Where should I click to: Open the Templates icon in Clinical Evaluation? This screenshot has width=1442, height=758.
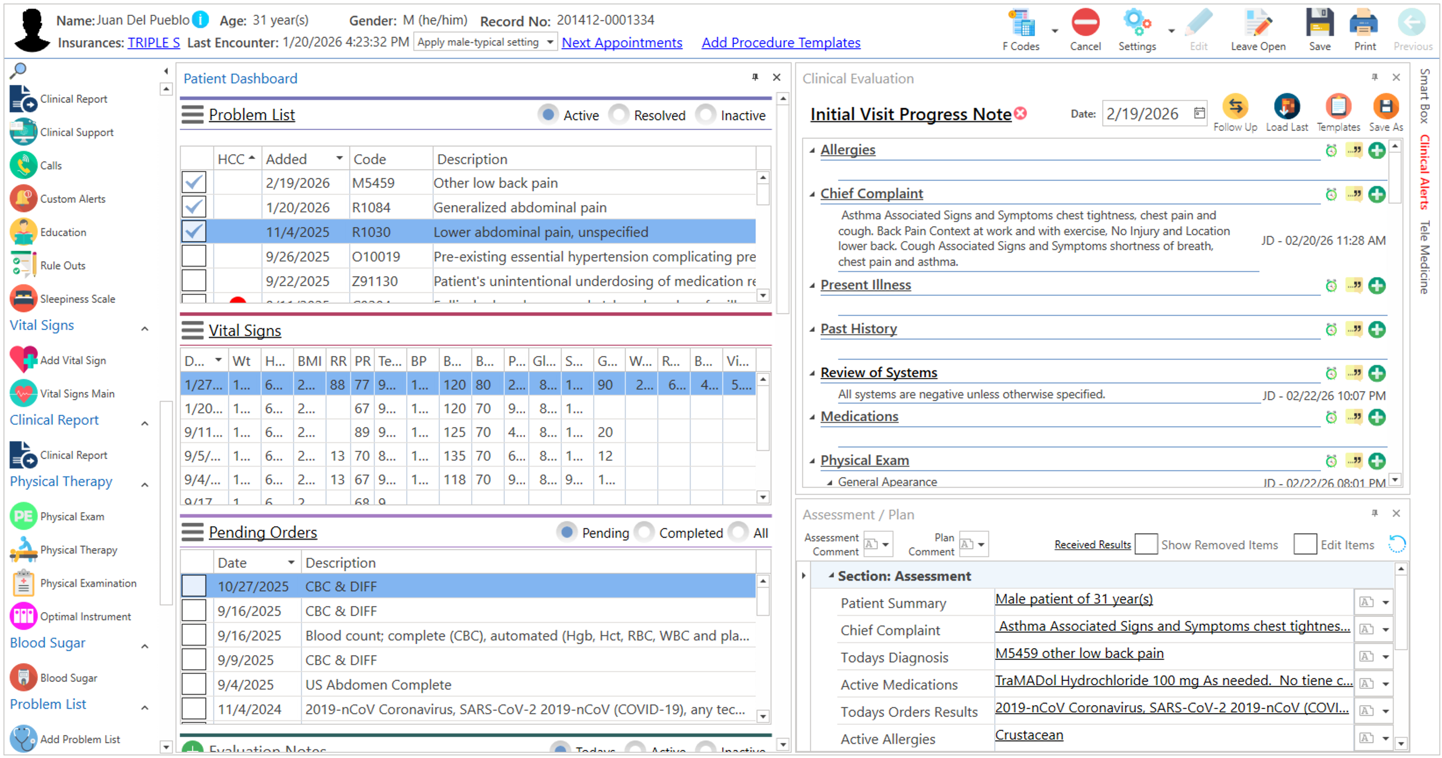1338,106
